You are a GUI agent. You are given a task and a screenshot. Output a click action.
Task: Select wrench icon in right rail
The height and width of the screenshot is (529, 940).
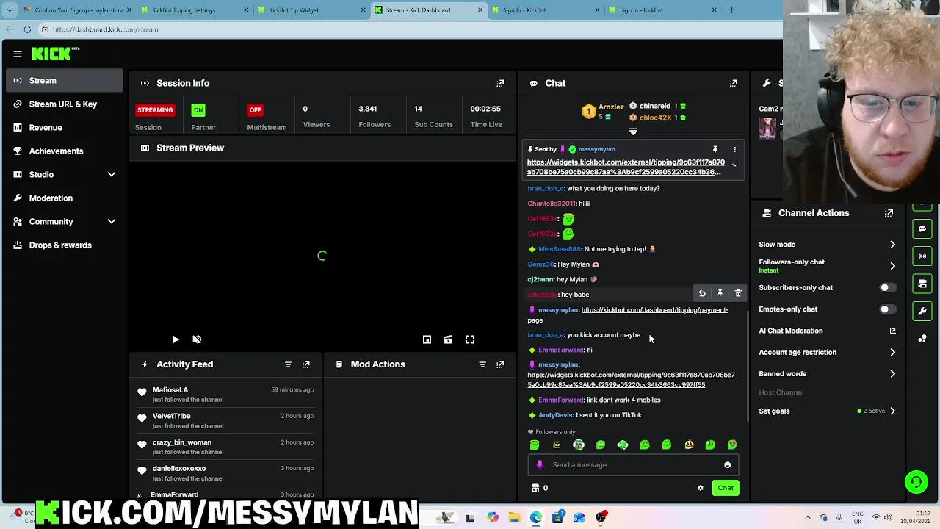point(922,311)
